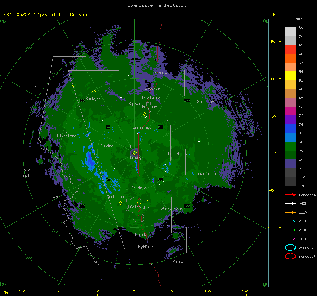Click the cyan 27ZW arrow in legend
The height and width of the screenshot is (296, 317).
[x=290, y=221]
